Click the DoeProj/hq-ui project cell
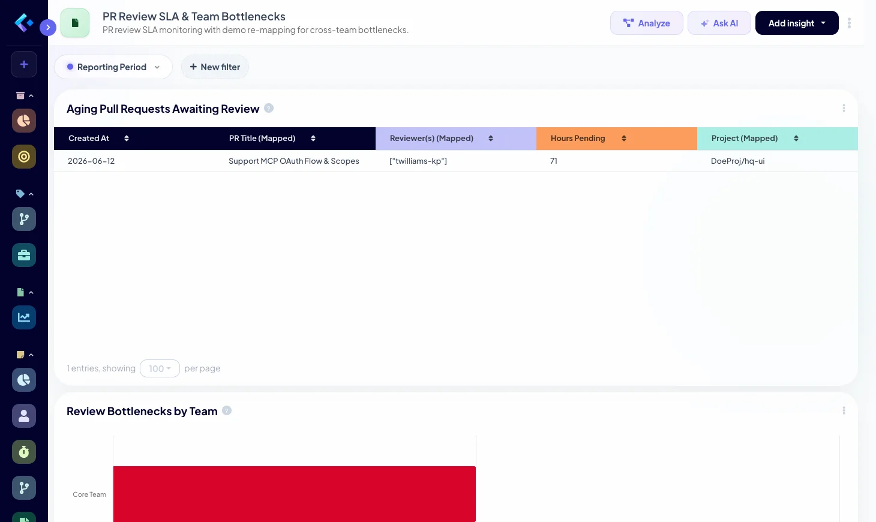The width and height of the screenshot is (876, 522). click(738, 161)
